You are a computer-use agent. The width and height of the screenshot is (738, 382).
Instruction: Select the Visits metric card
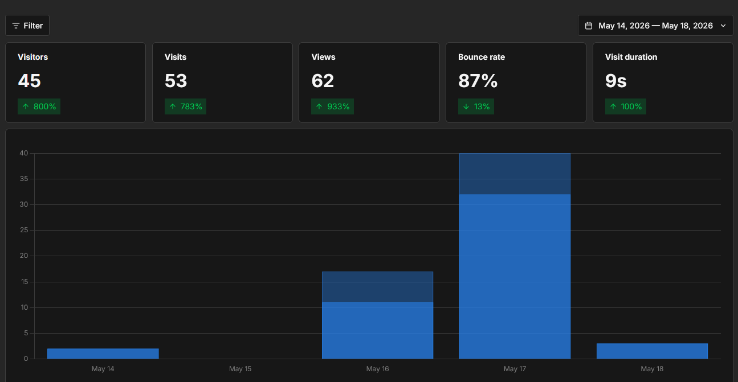pyautogui.click(x=222, y=83)
